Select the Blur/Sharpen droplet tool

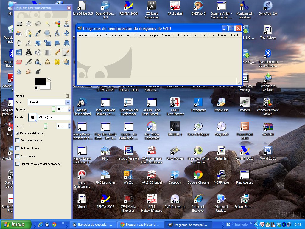click(x=19, y=72)
